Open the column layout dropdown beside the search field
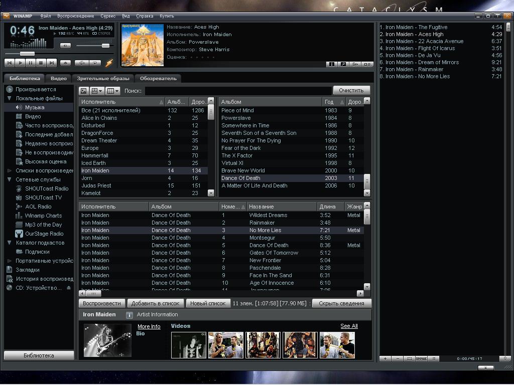 (113, 91)
